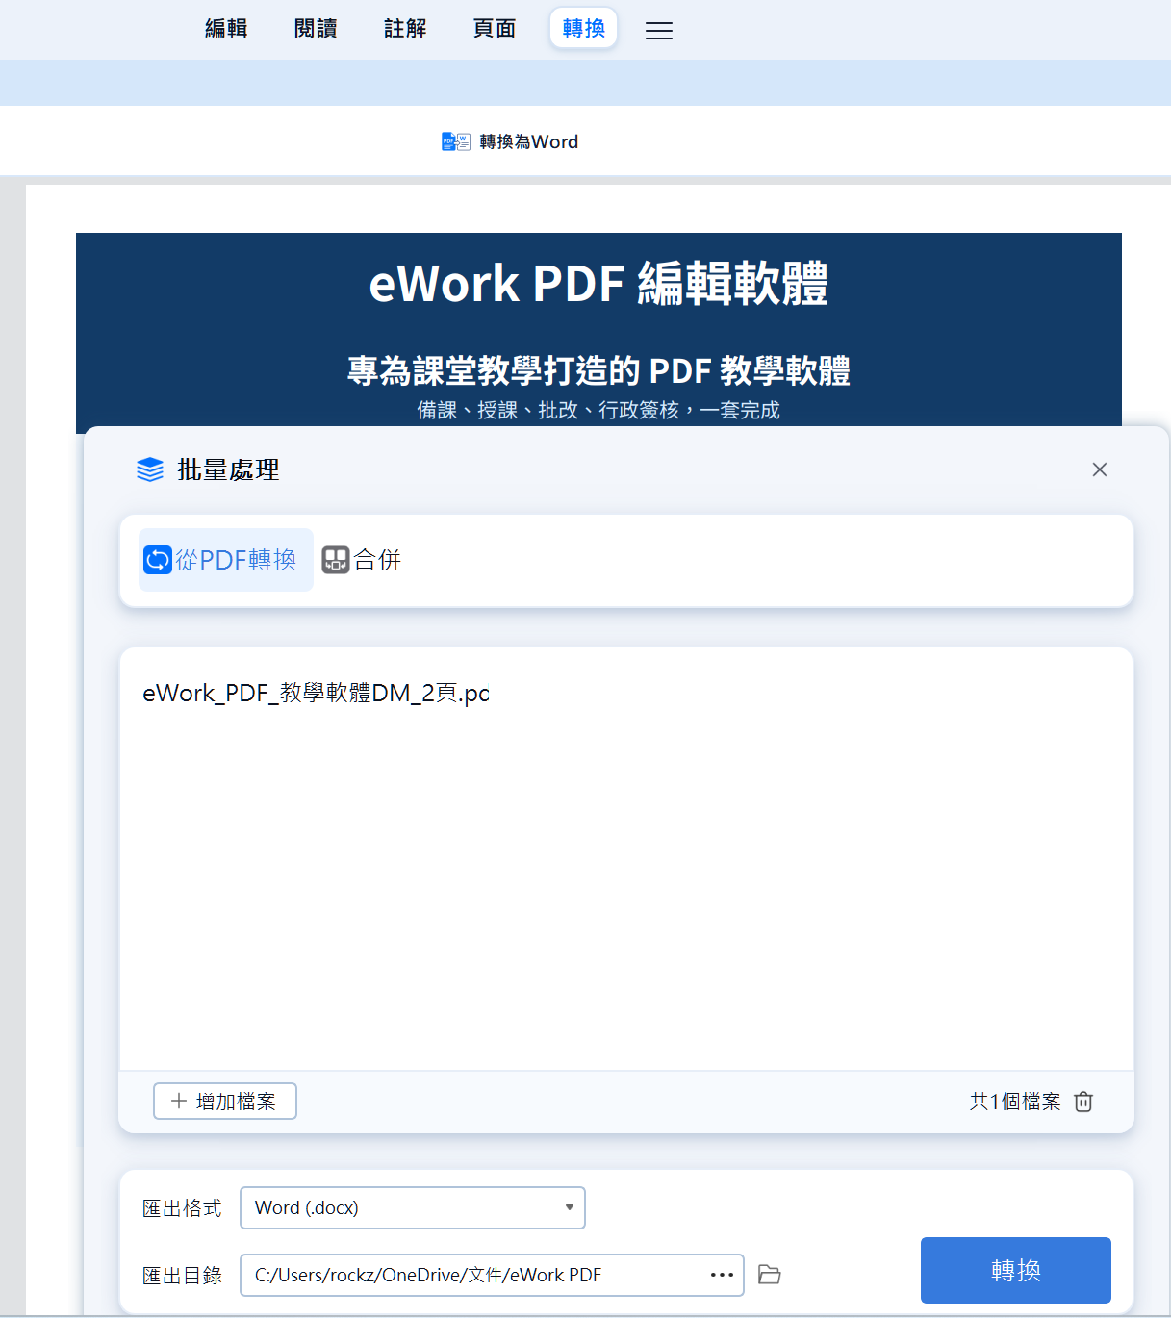
Task: Click the eWork PDF 編輯軟體 document heading
Action: (x=598, y=283)
